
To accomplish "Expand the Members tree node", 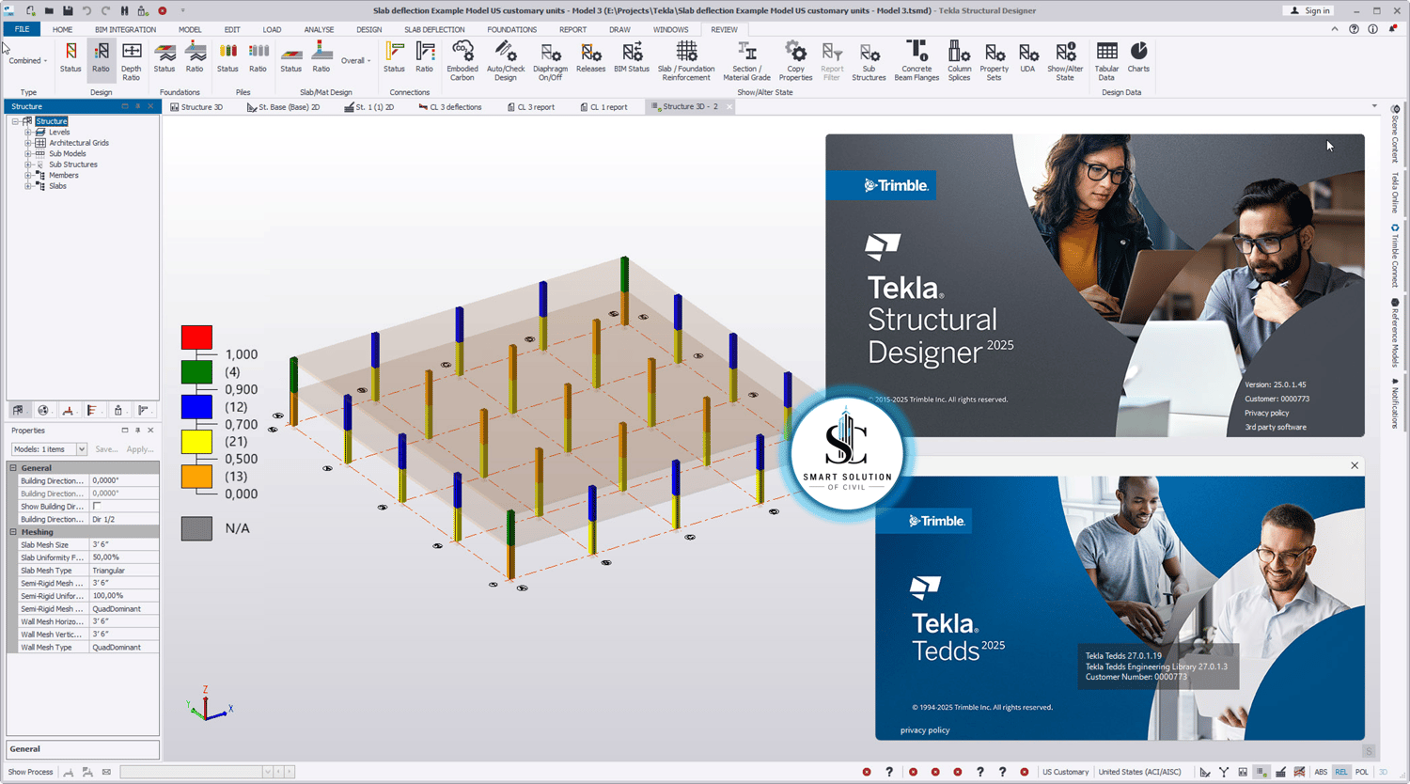I will pos(28,176).
